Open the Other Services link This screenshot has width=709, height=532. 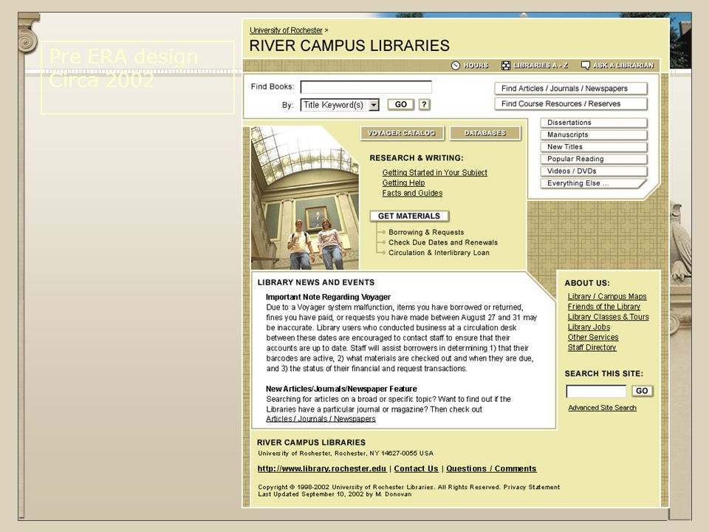coord(593,338)
